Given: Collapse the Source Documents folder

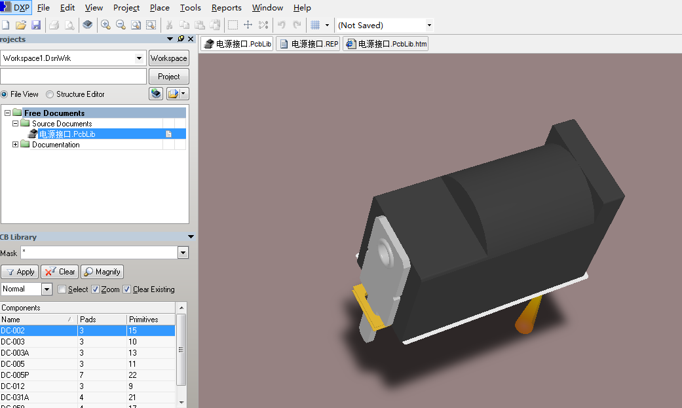Looking at the screenshot, I should (15, 124).
